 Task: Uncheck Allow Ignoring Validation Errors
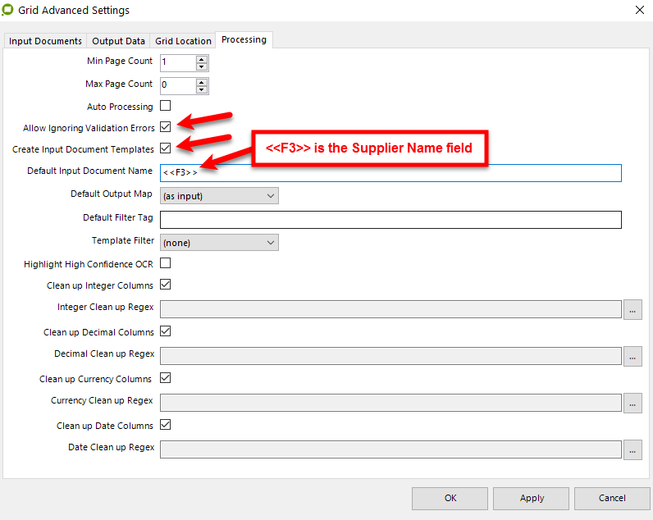coord(166,127)
